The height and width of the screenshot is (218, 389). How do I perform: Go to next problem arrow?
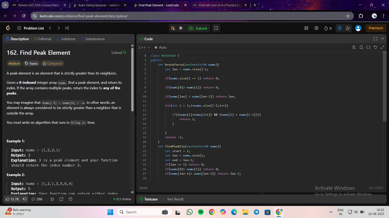click(x=58, y=28)
